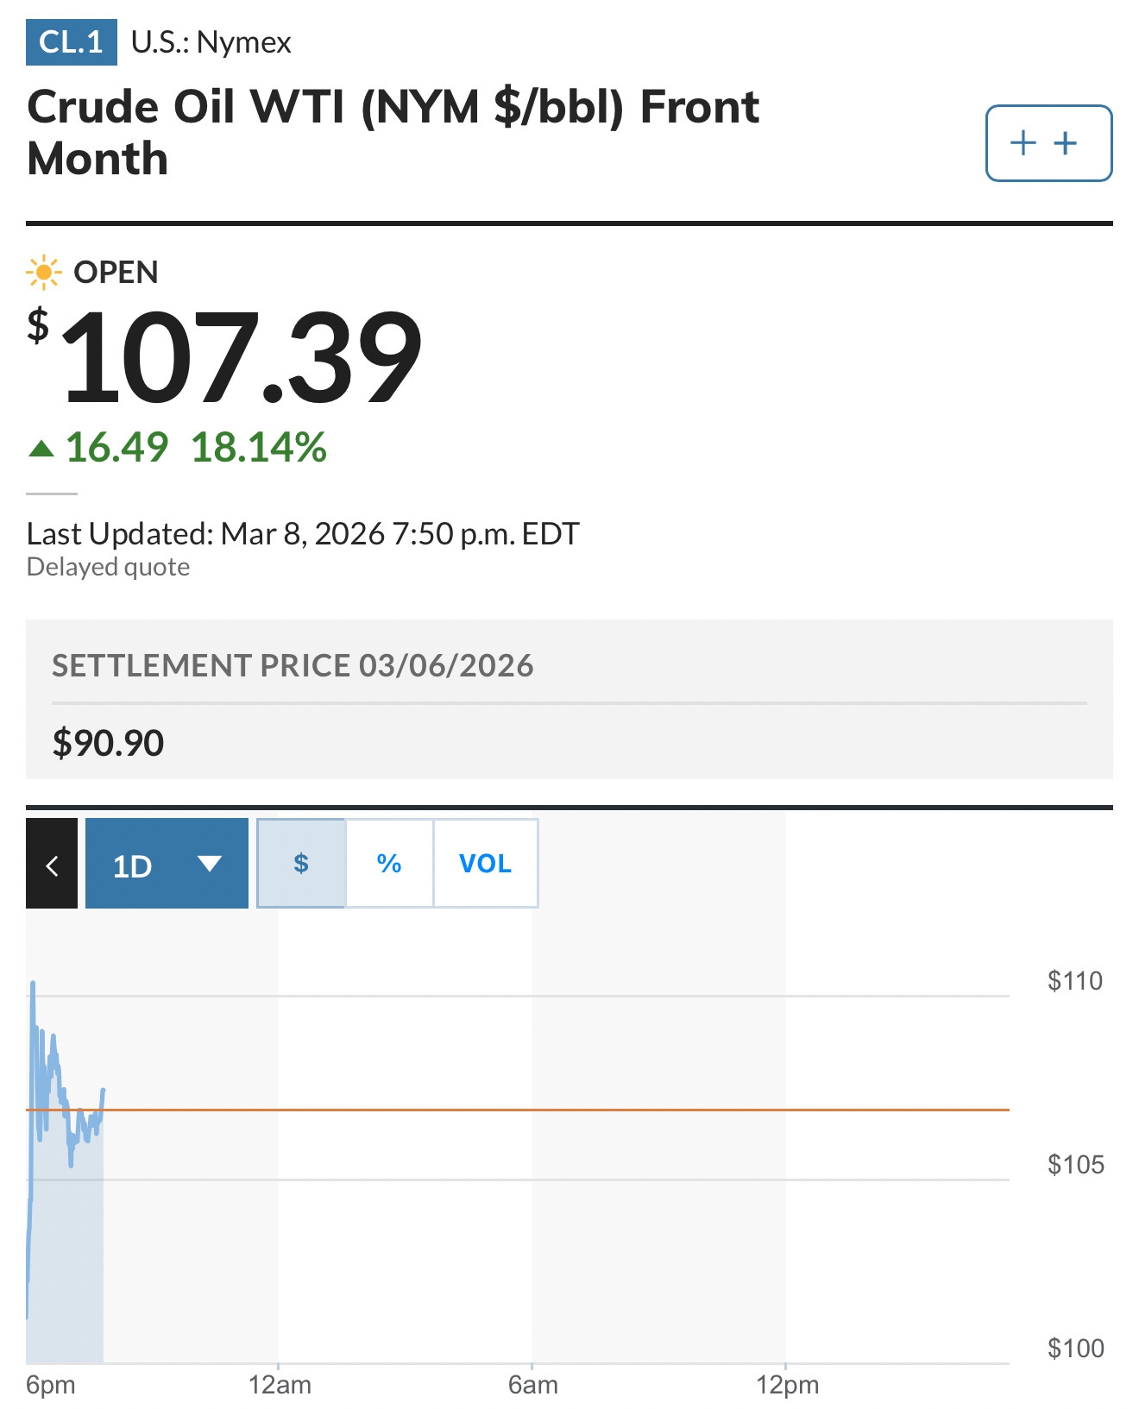Click the sun market-open status icon
Image resolution: width=1139 pixels, height=1409 pixels.
(43, 273)
